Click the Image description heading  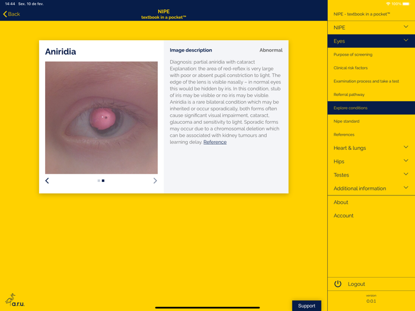tap(191, 50)
